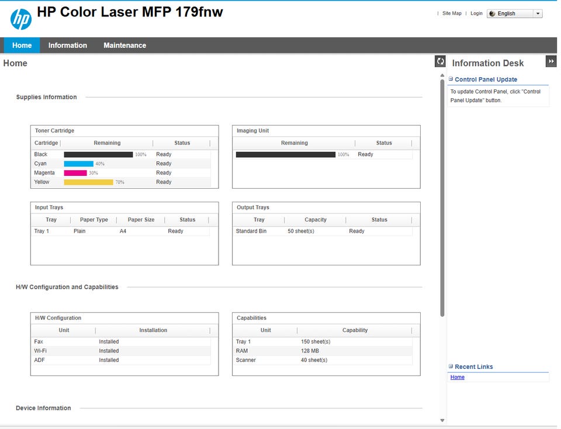Viewport: 561px width, 429px height.
Task: Open the Site Map link
Action: (452, 13)
